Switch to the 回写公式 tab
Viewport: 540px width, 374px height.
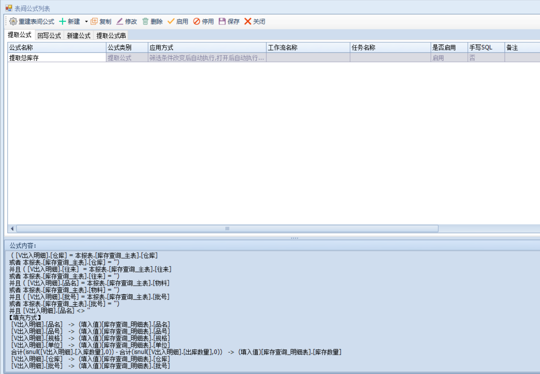49,35
